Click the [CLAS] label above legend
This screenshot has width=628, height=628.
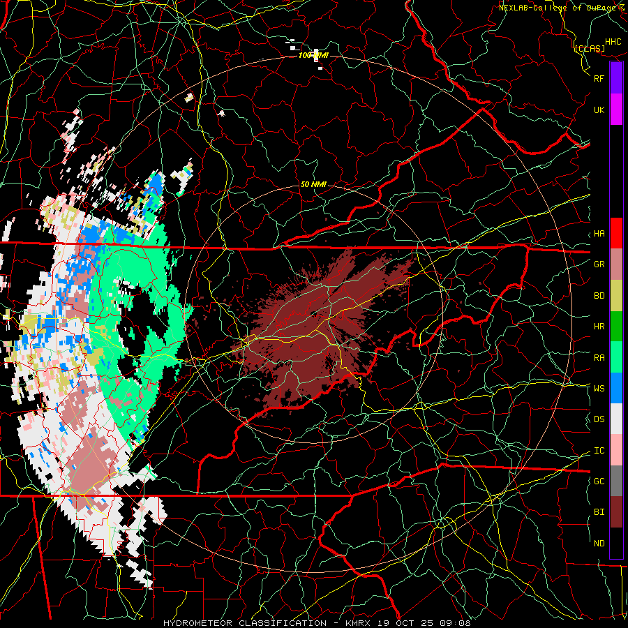[590, 48]
